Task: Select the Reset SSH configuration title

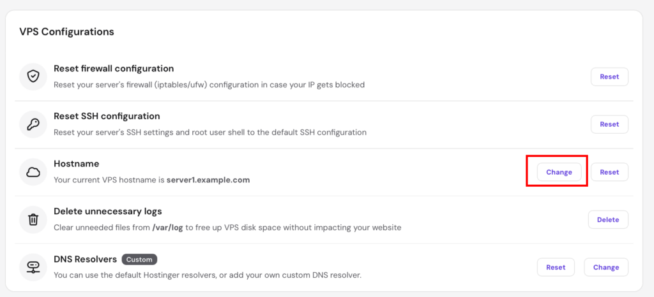Action: pyautogui.click(x=107, y=116)
